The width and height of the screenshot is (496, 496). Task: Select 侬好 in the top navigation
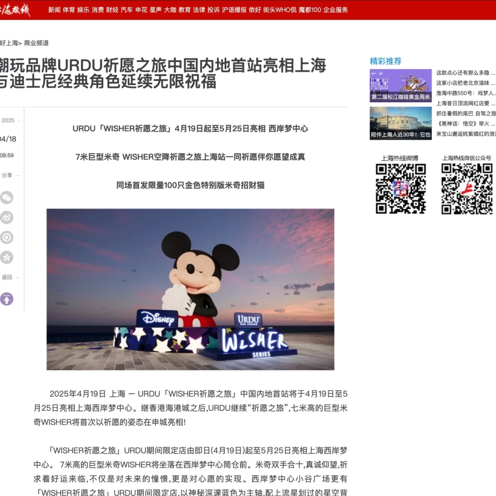point(255,10)
